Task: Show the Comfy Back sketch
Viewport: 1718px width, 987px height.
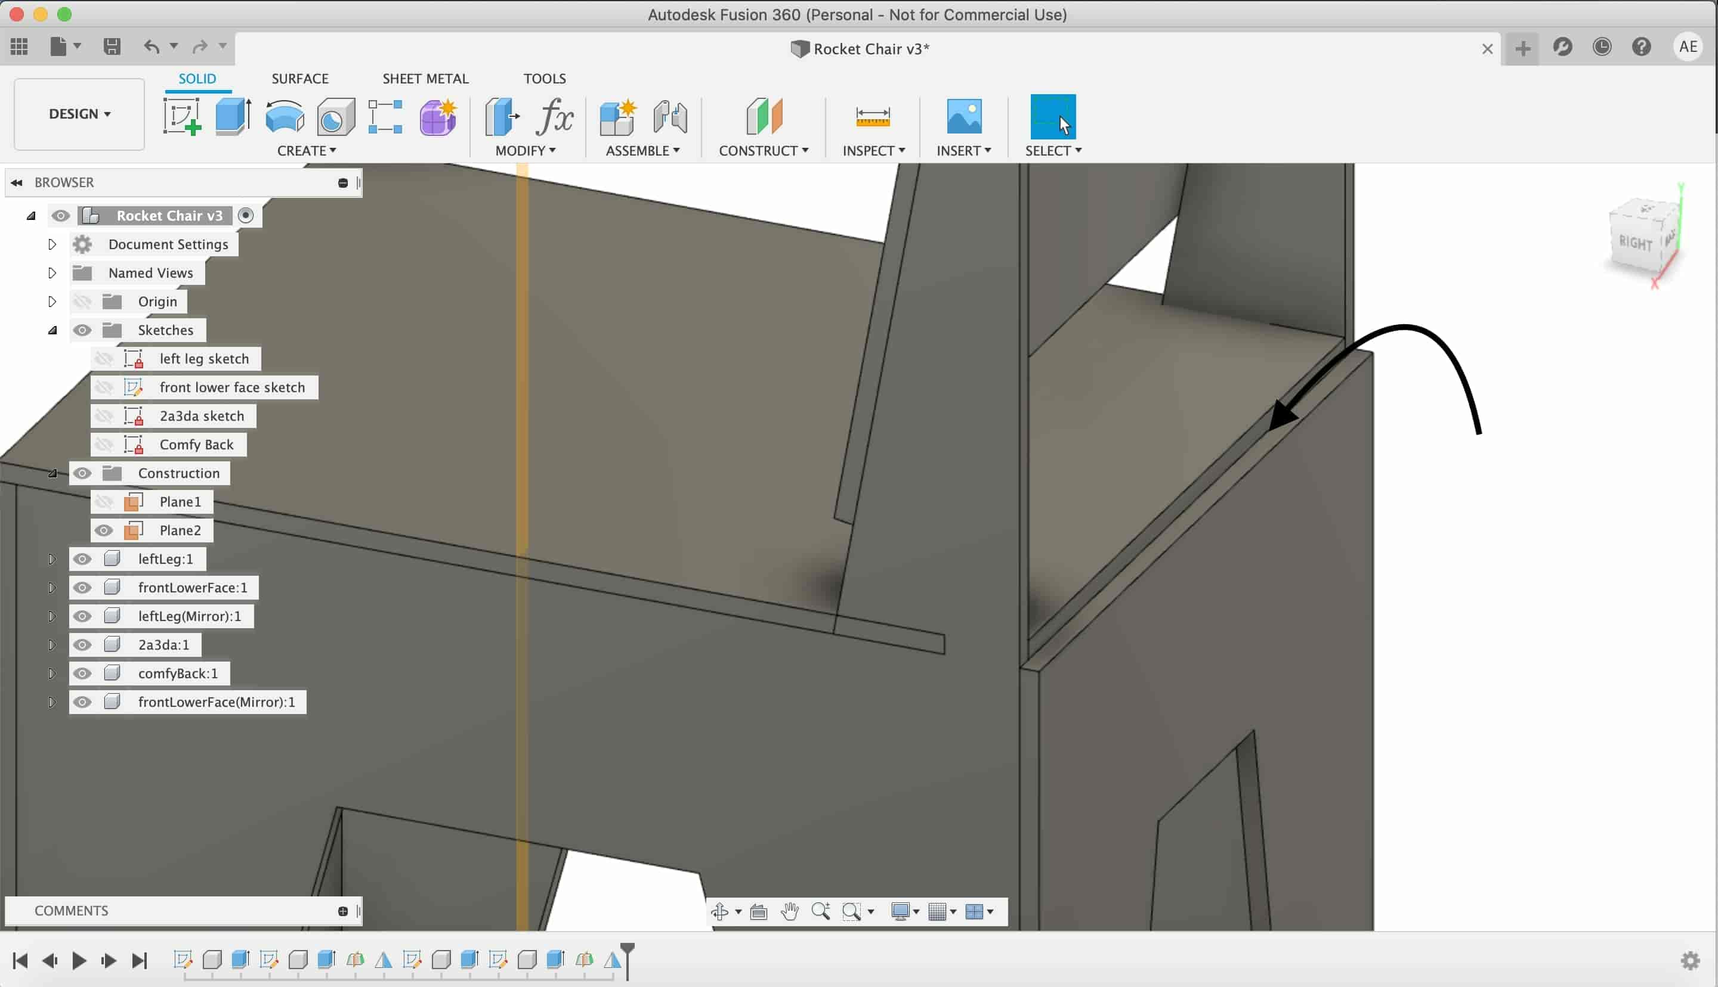Action: 104,445
